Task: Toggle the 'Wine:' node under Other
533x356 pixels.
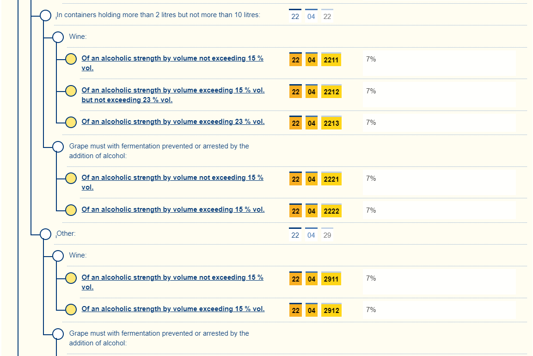Action: (58, 256)
